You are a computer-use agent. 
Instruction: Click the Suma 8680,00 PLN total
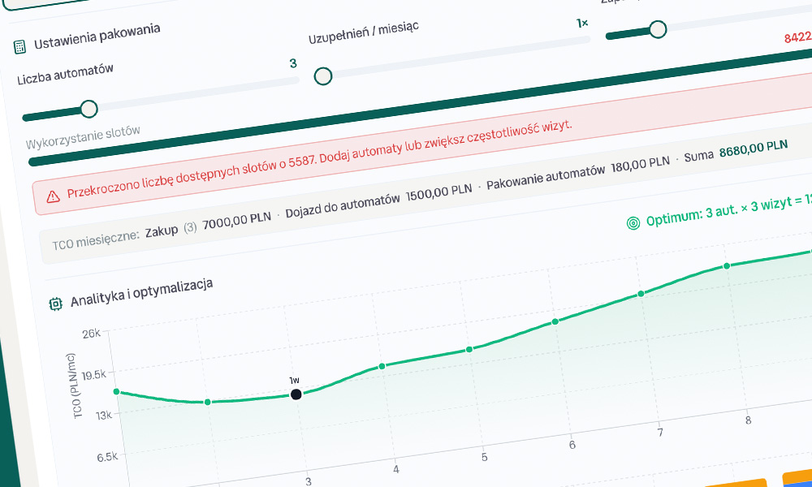pos(736,150)
